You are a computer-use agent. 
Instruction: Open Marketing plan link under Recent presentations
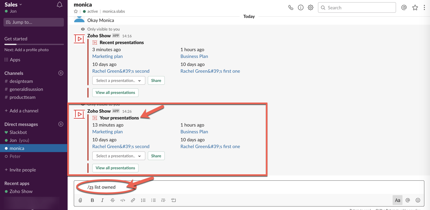[x=107, y=56]
